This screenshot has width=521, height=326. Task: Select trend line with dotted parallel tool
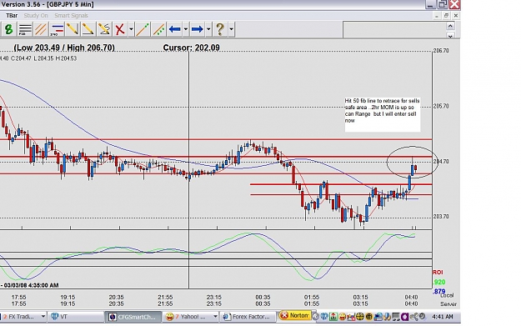[x=158, y=29]
